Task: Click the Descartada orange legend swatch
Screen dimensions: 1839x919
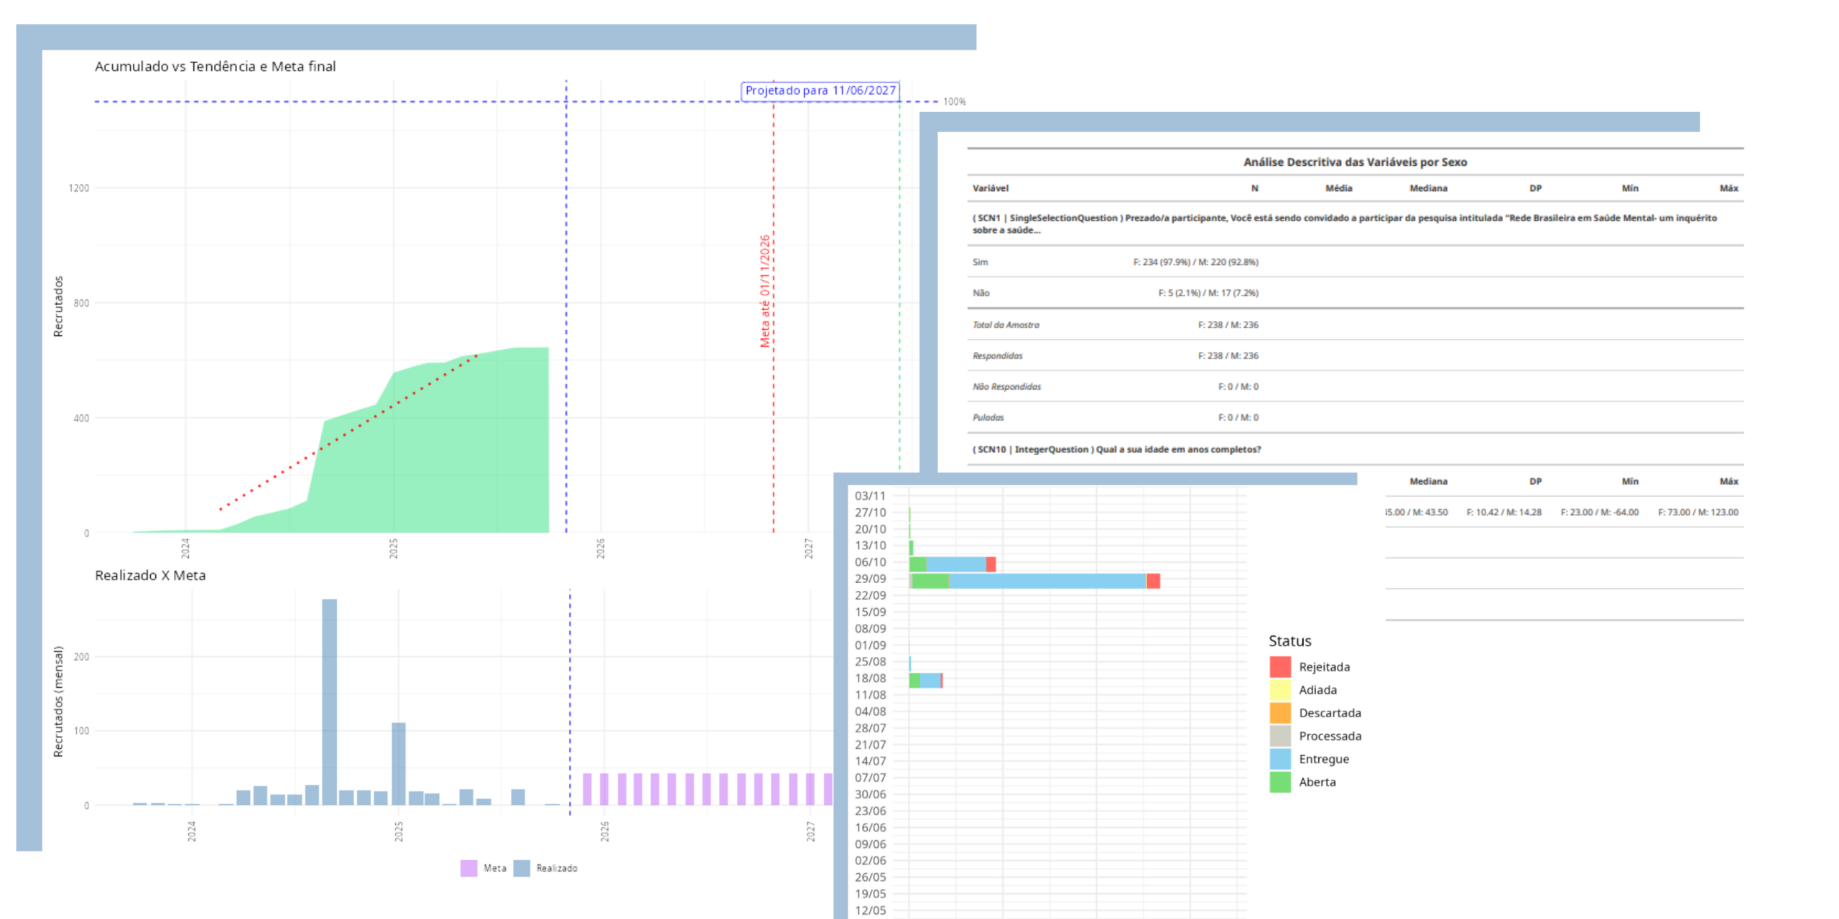Action: pyautogui.click(x=1280, y=713)
